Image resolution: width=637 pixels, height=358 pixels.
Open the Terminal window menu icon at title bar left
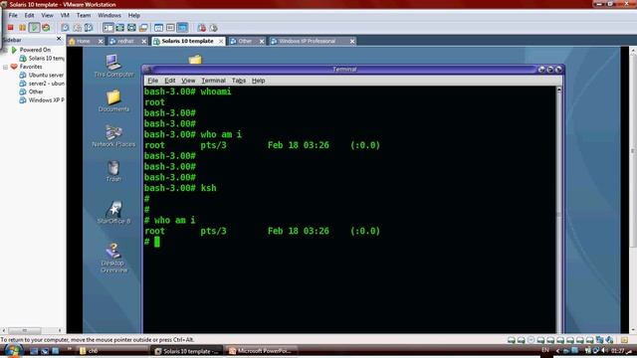point(148,70)
